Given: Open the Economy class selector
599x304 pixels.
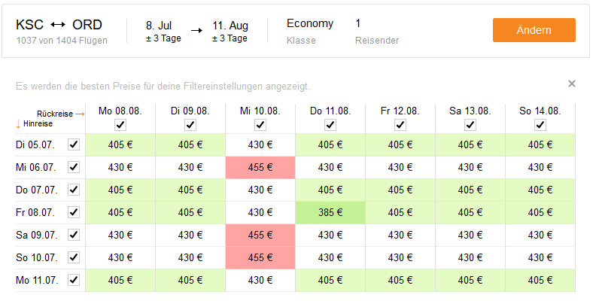Looking at the screenshot, I should point(310,31).
